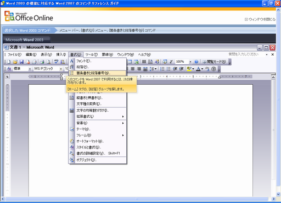The image size is (281, 203).
Task: Open the Style box dropdown arrow
Action: 30,69
